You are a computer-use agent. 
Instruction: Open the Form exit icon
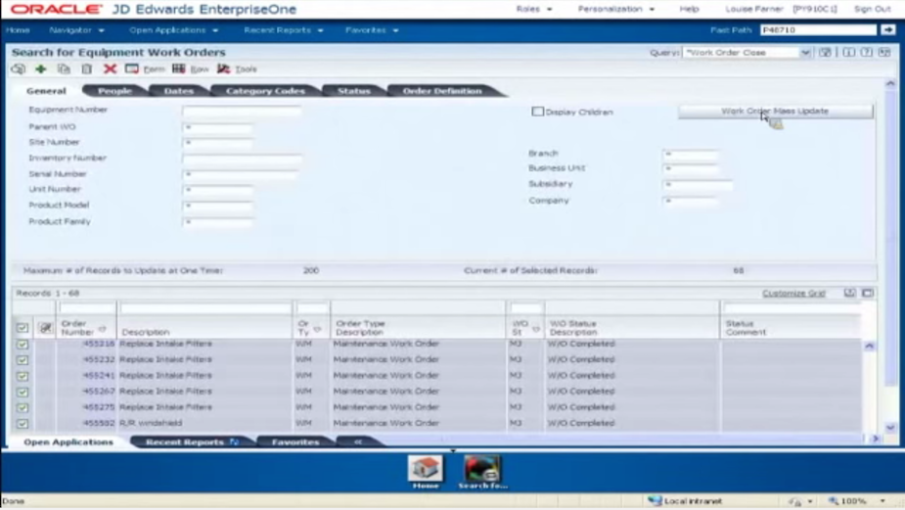coord(132,69)
